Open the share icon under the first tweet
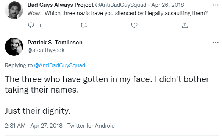The height and width of the screenshot is (137, 222). click(185, 25)
